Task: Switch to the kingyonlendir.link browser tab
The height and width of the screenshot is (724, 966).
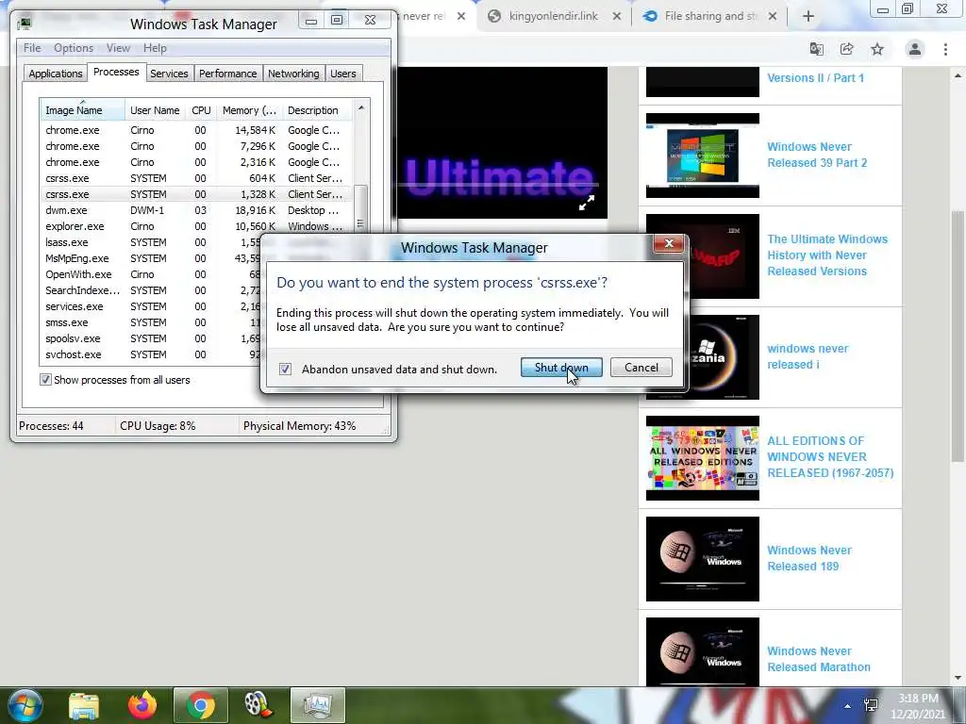Action: click(x=553, y=16)
